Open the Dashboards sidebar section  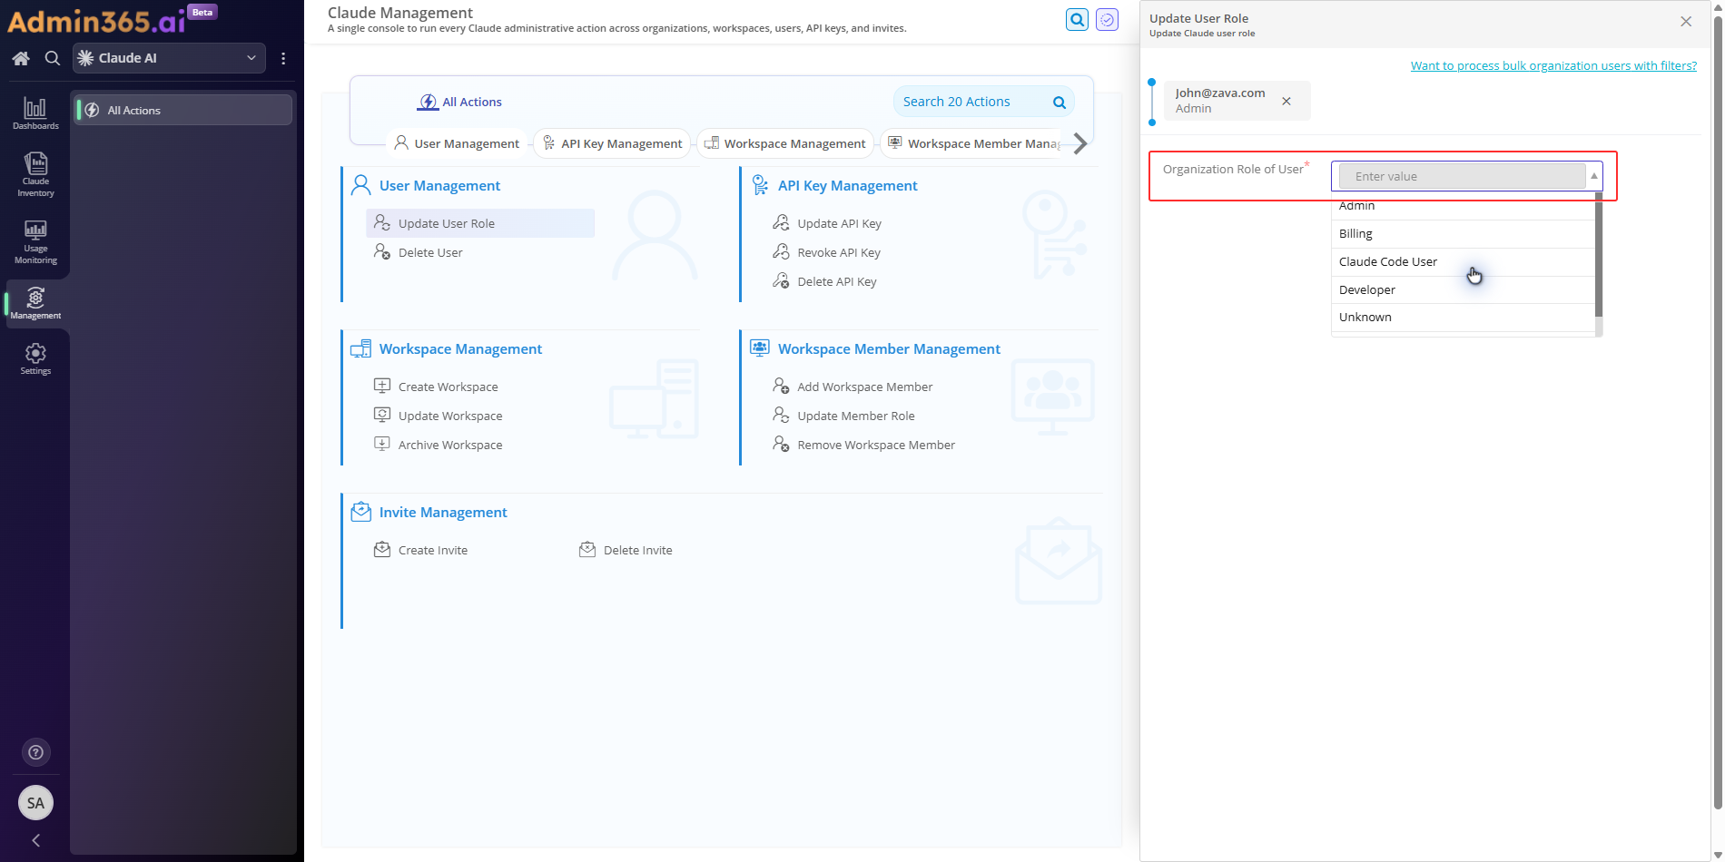[x=35, y=113]
